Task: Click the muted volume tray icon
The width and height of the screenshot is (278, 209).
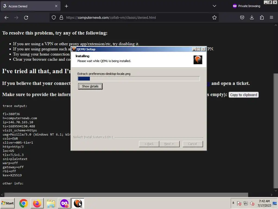Action: tap(252, 203)
